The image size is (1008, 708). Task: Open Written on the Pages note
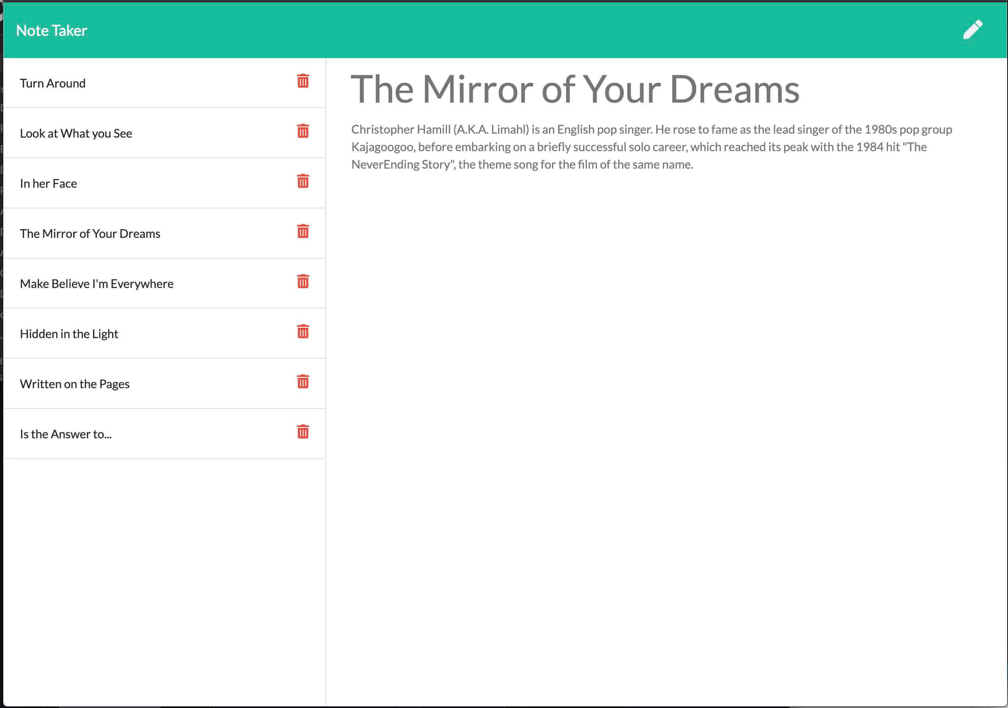pyautogui.click(x=75, y=384)
